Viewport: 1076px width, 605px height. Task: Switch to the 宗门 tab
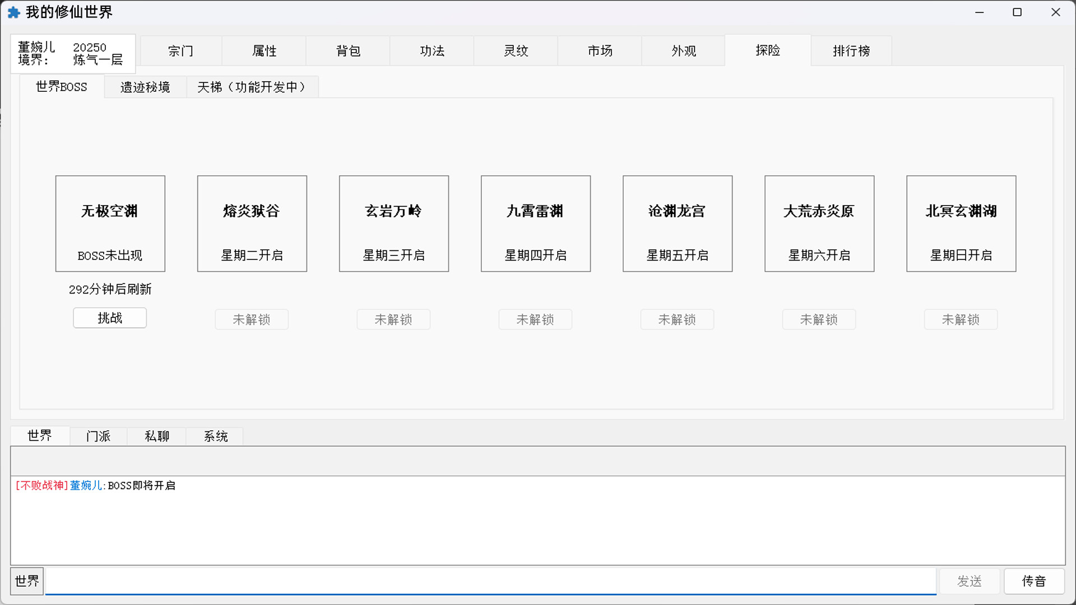(x=180, y=50)
